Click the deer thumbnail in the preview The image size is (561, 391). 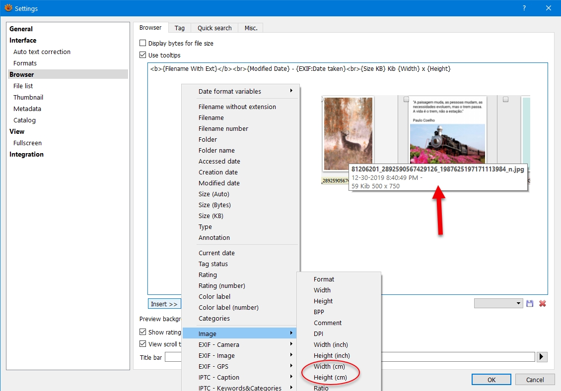[x=348, y=133]
